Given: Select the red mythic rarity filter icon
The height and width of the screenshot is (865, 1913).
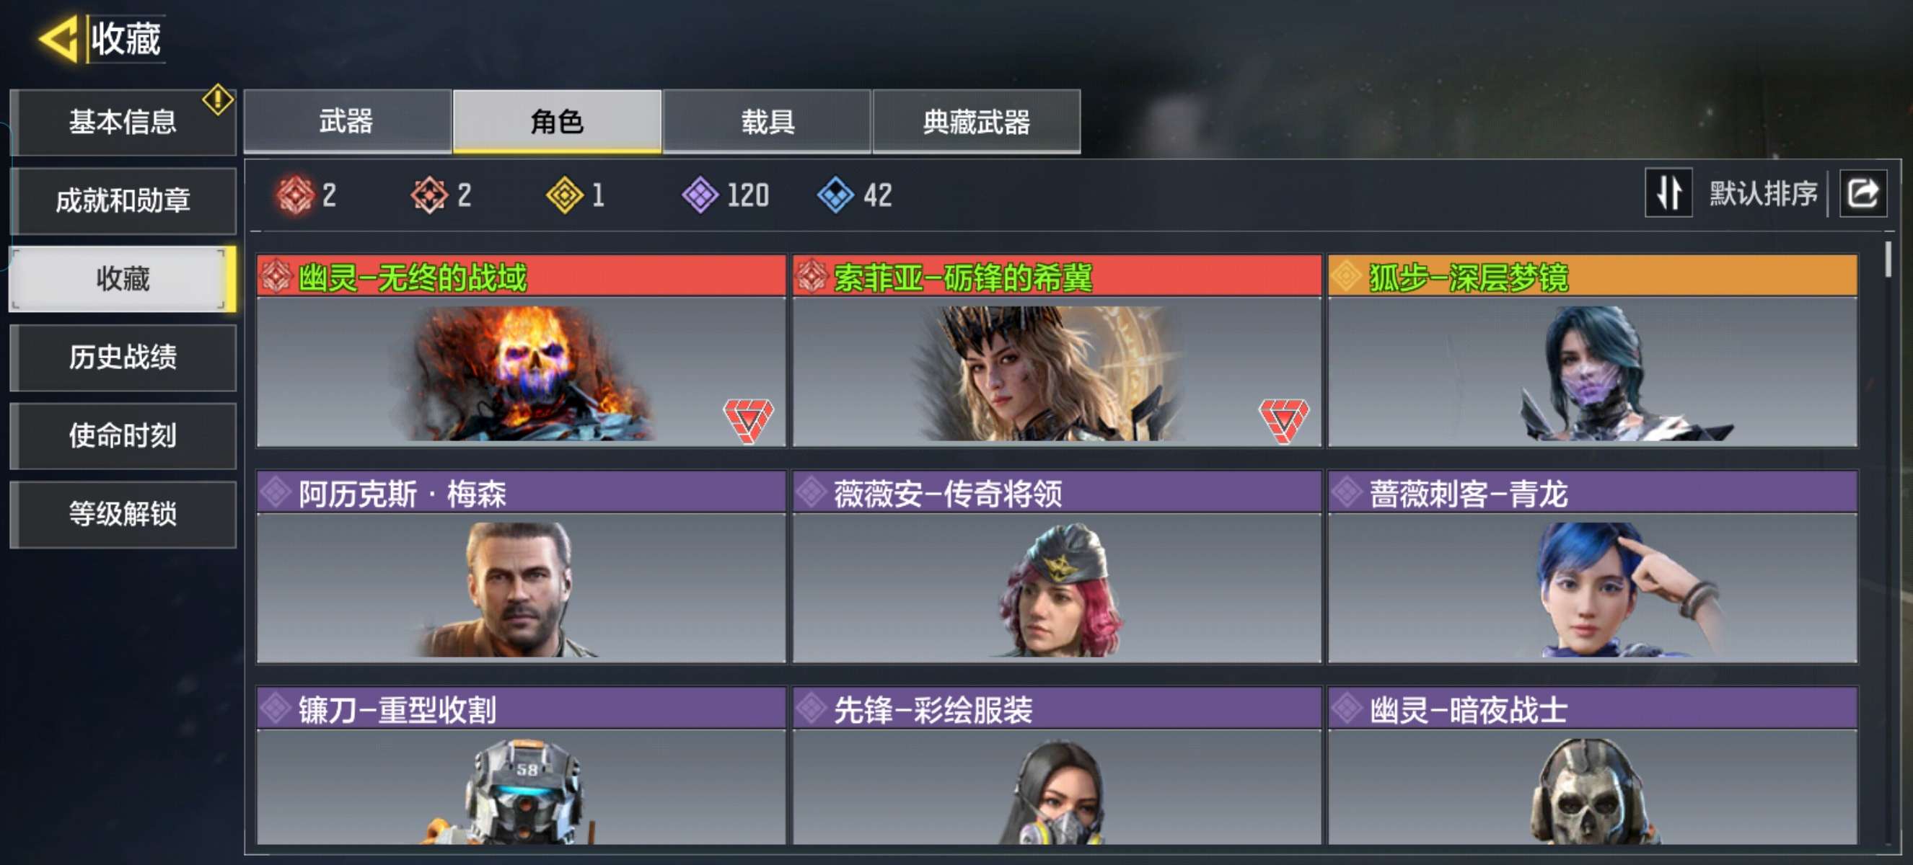Looking at the screenshot, I should pos(295,195).
